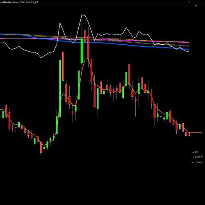Click the '4.10' price value label
Image resolution: width=205 pixels, height=205 pixels.
tap(195, 152)
